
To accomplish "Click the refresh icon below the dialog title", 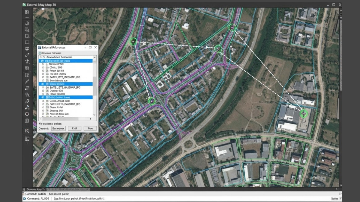I will [x=40, y=52].
